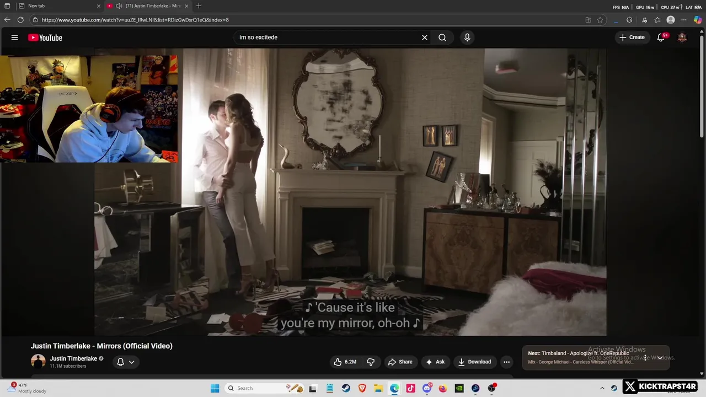Open the tab actions menu at far left

tap(7, 6)
